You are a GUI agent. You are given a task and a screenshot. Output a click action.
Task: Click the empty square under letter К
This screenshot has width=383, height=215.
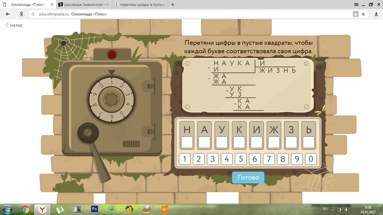(239, 142)
